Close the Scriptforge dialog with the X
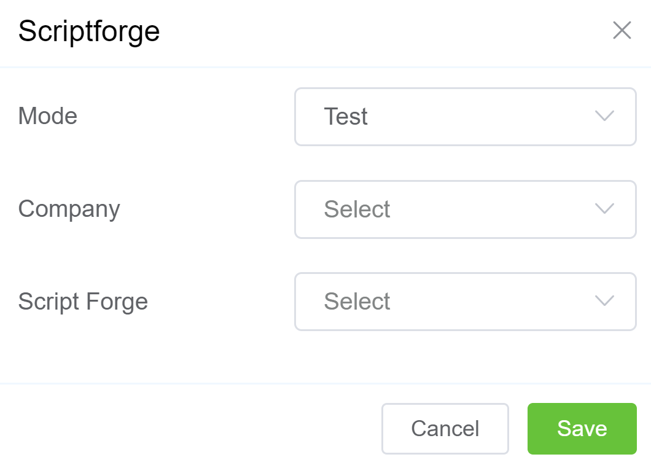The height and width of the screenshot is (465, 651). pyautogui.click(x=622, y=30)
